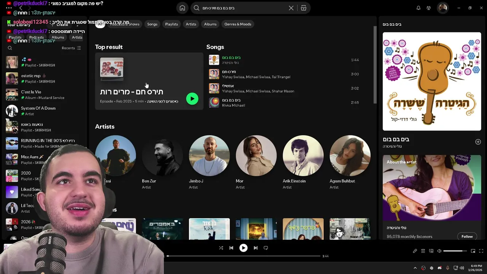487x274 pixels.
Task: Open the top result episode cover
Action: 112,69
